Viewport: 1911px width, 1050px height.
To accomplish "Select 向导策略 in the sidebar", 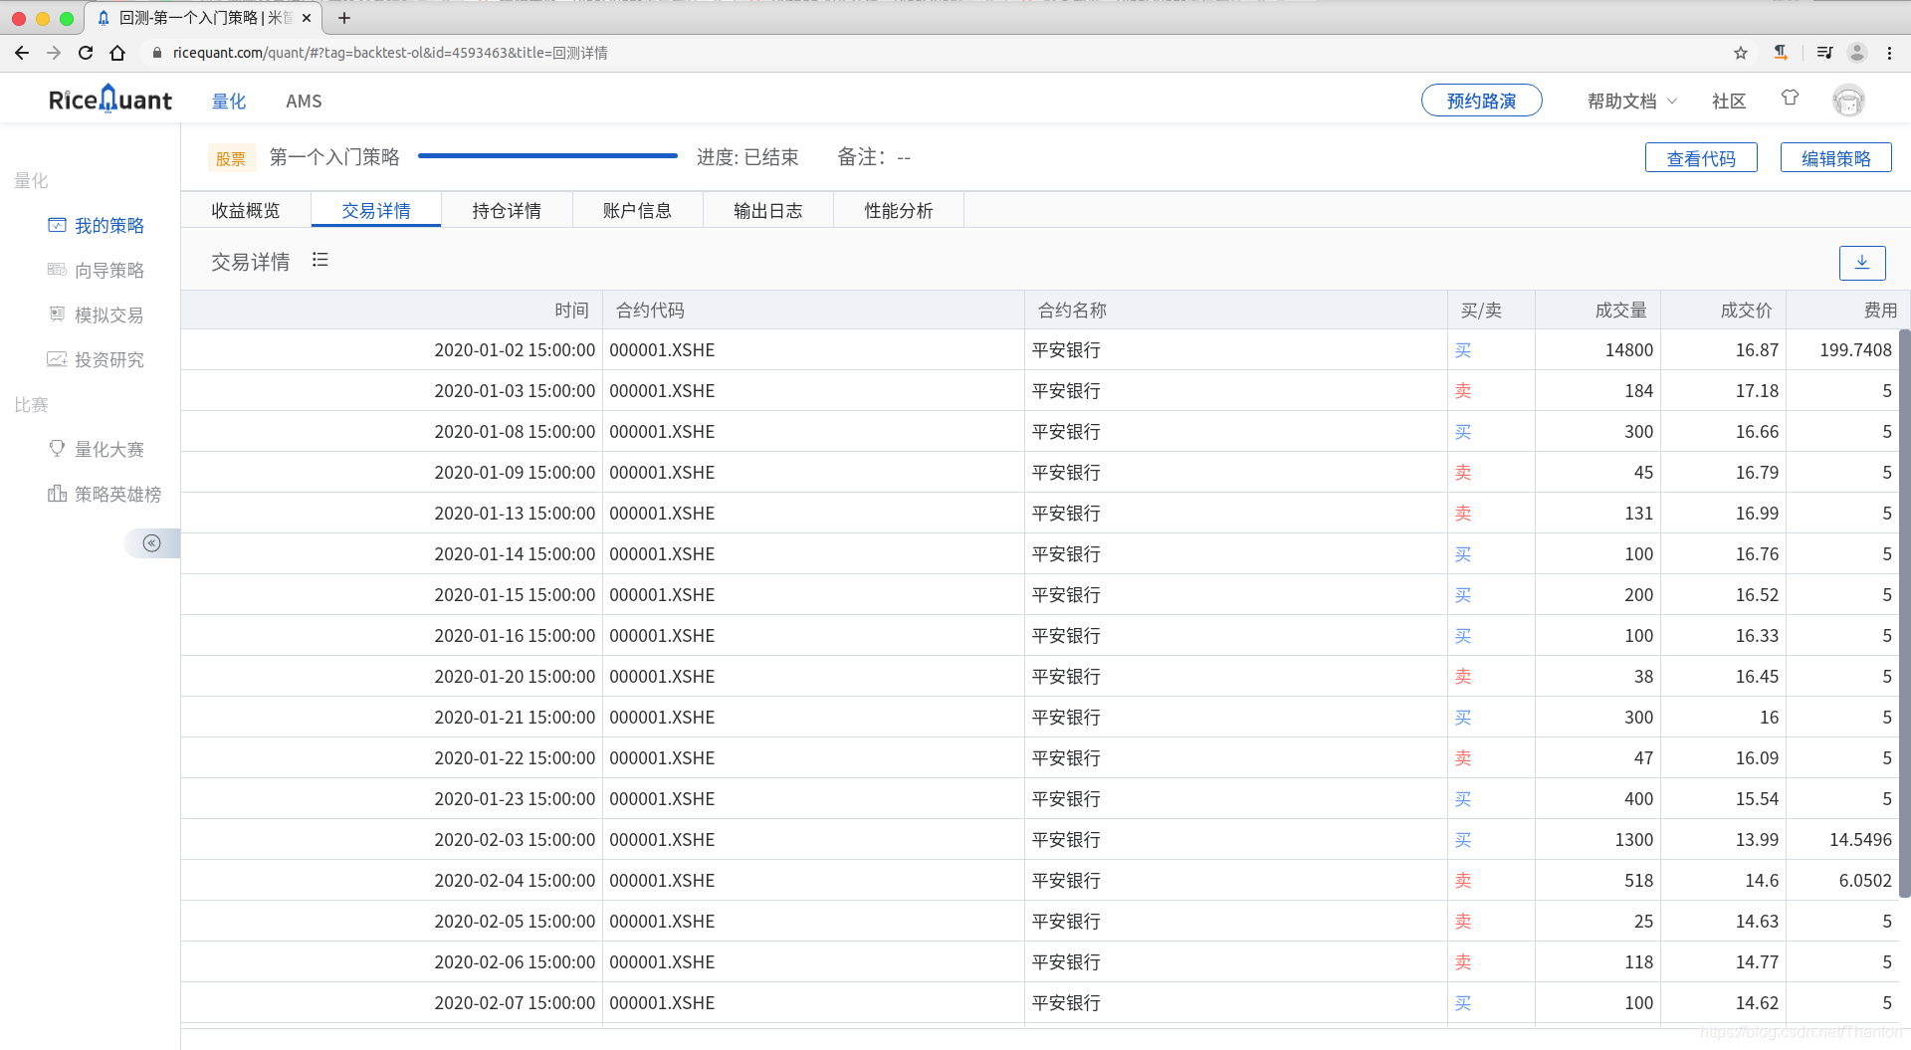I will 96,271.
